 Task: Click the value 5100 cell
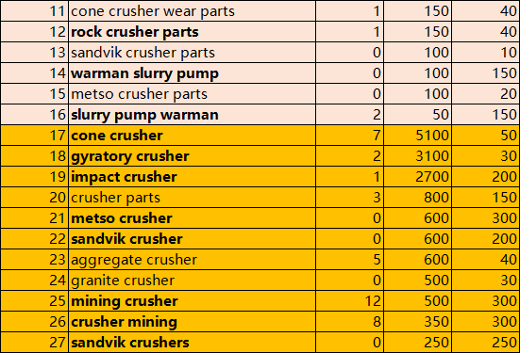[x=417, y=136]
